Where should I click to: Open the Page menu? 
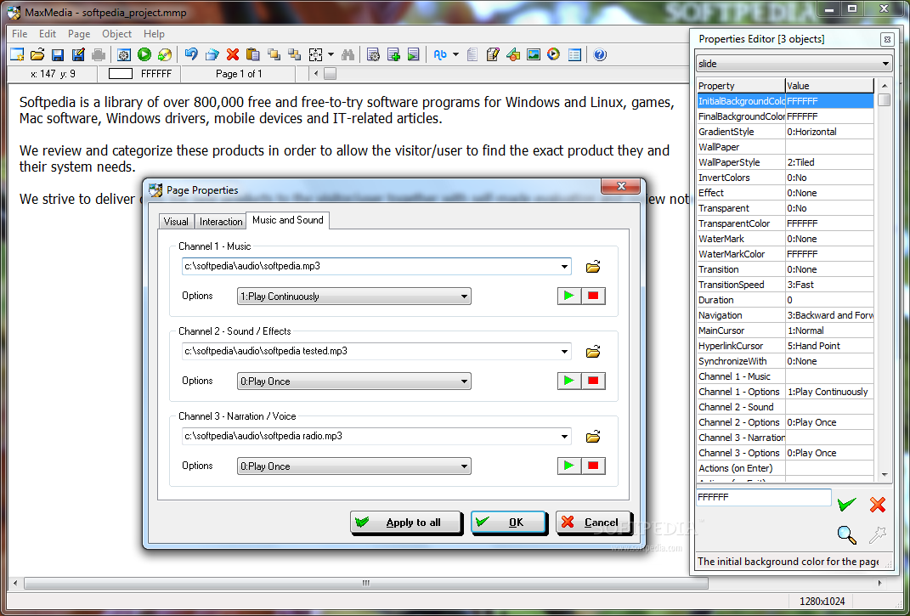79,34
